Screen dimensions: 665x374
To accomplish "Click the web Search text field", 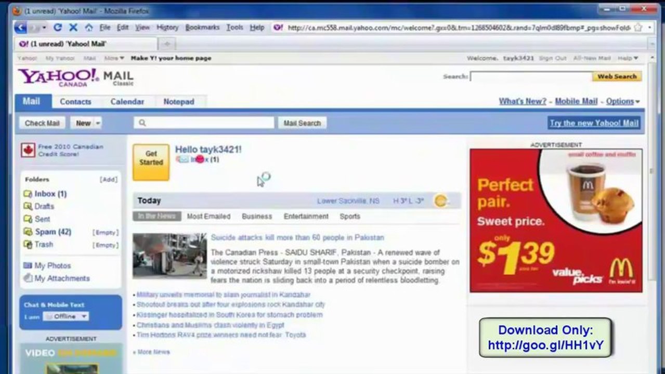I will point(531,76).
